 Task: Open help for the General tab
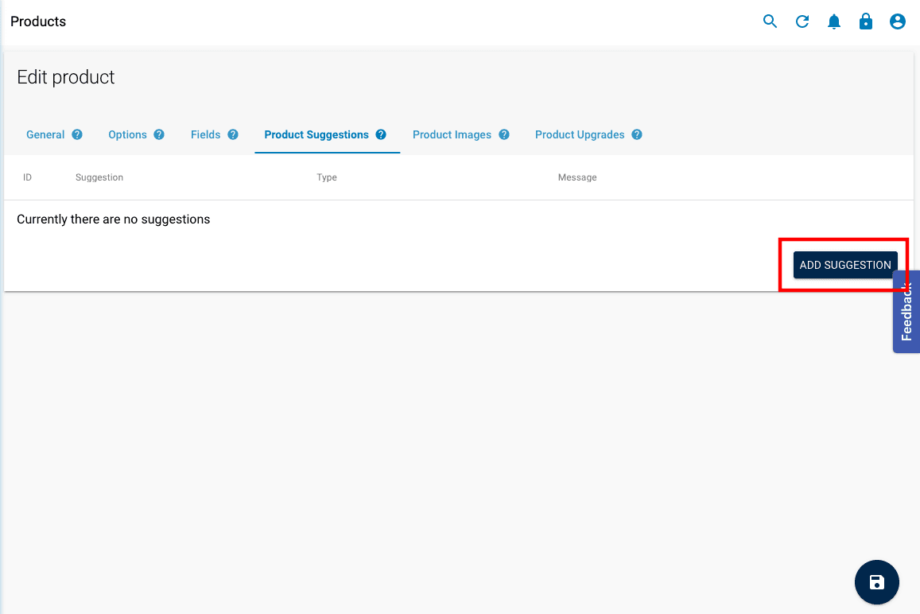pos(76,134)
